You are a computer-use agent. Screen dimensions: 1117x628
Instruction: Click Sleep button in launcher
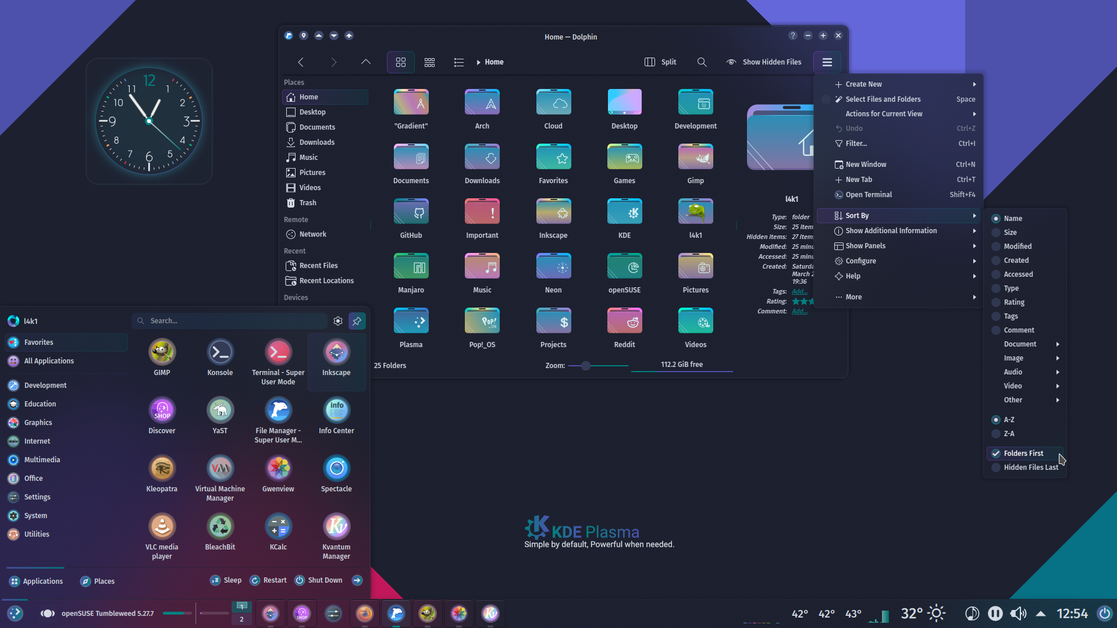(226, 580)
